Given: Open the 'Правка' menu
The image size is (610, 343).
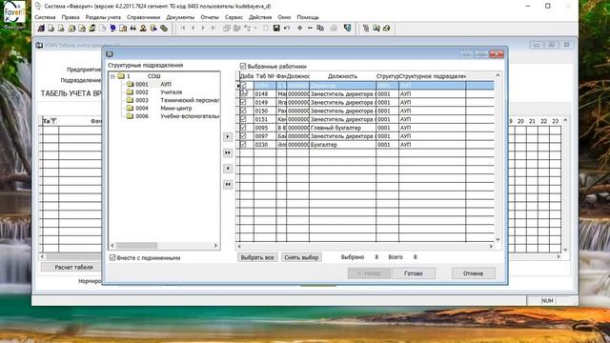Looking at the screenshot, I should pyautogui.click(x=71, y=17).
